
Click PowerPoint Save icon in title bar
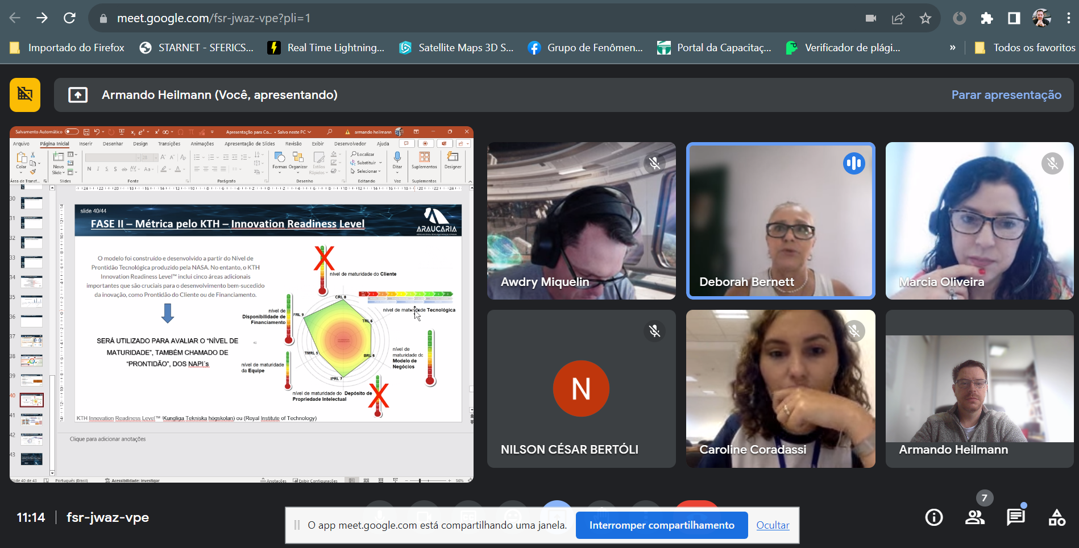click(86, 132)
